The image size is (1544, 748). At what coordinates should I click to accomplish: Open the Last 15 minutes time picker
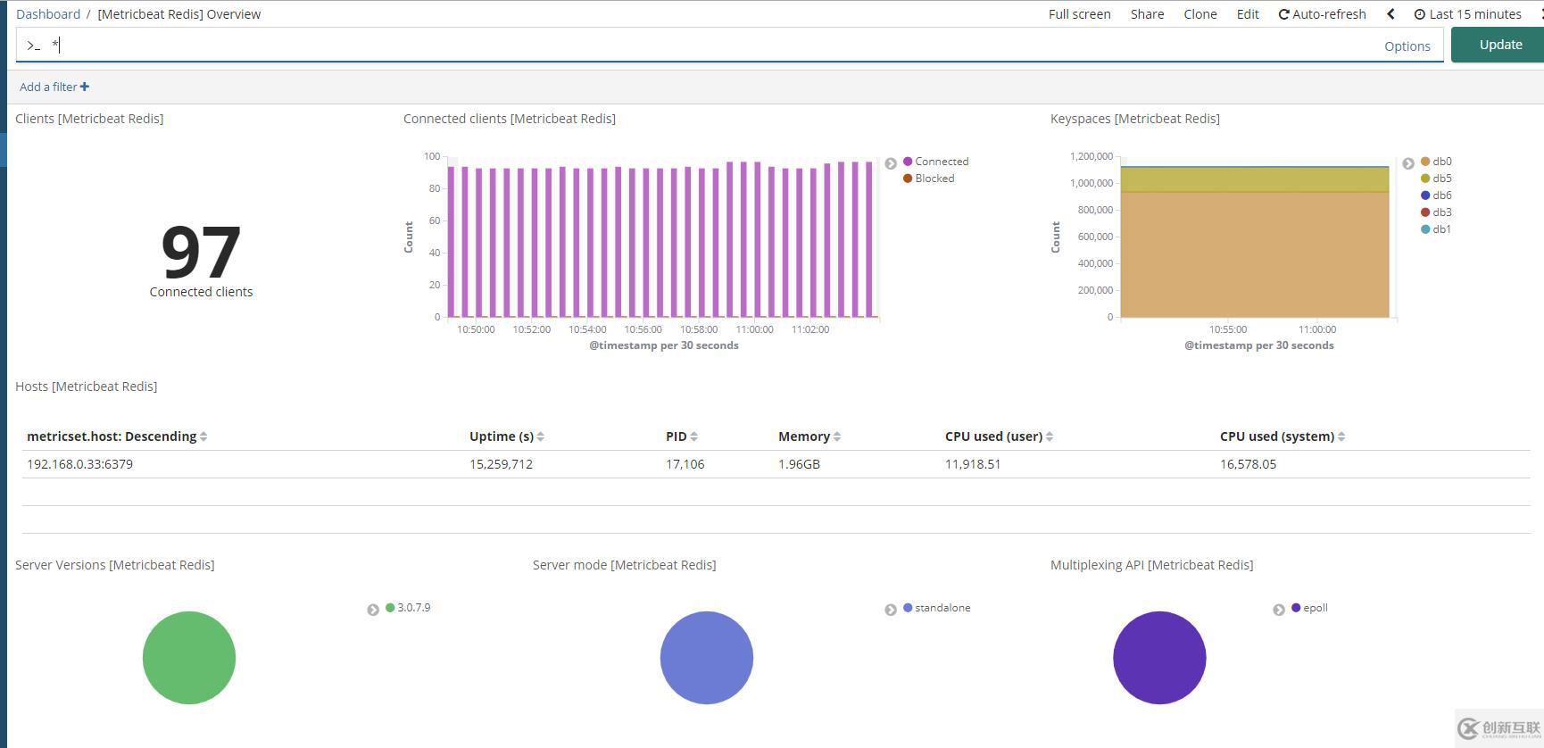(1468, 14)
